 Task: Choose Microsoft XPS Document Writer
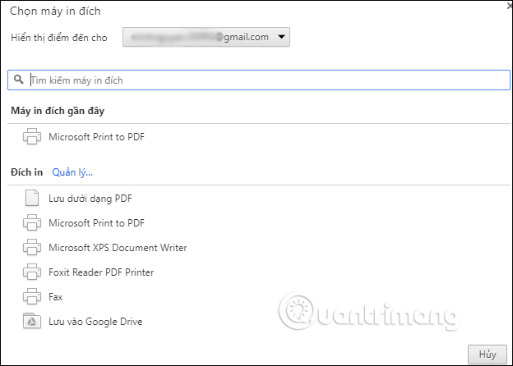click(x=118, y=247)
